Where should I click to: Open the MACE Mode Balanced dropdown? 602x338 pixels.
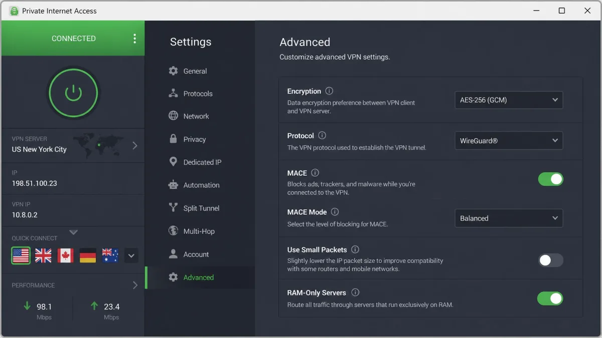pyautogui.click(x=509, y=218)
